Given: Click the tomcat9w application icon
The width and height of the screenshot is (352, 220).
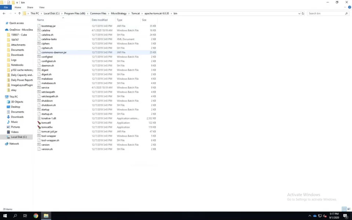Looking at the screenshot, I should click(x=39, y=127).
